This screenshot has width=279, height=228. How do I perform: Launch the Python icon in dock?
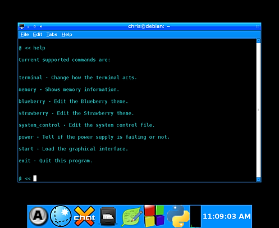pos(178,216)
